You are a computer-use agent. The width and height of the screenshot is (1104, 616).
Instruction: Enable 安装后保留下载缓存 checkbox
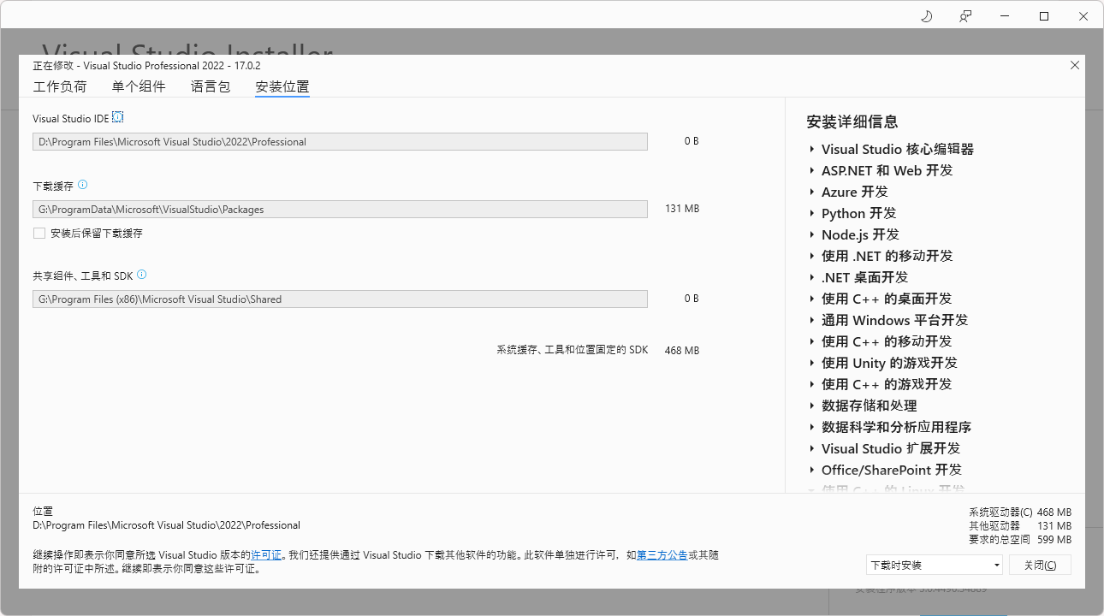click(39, 233)
